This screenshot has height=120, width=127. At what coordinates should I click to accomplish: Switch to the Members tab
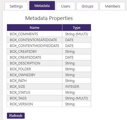coord(112,6)
